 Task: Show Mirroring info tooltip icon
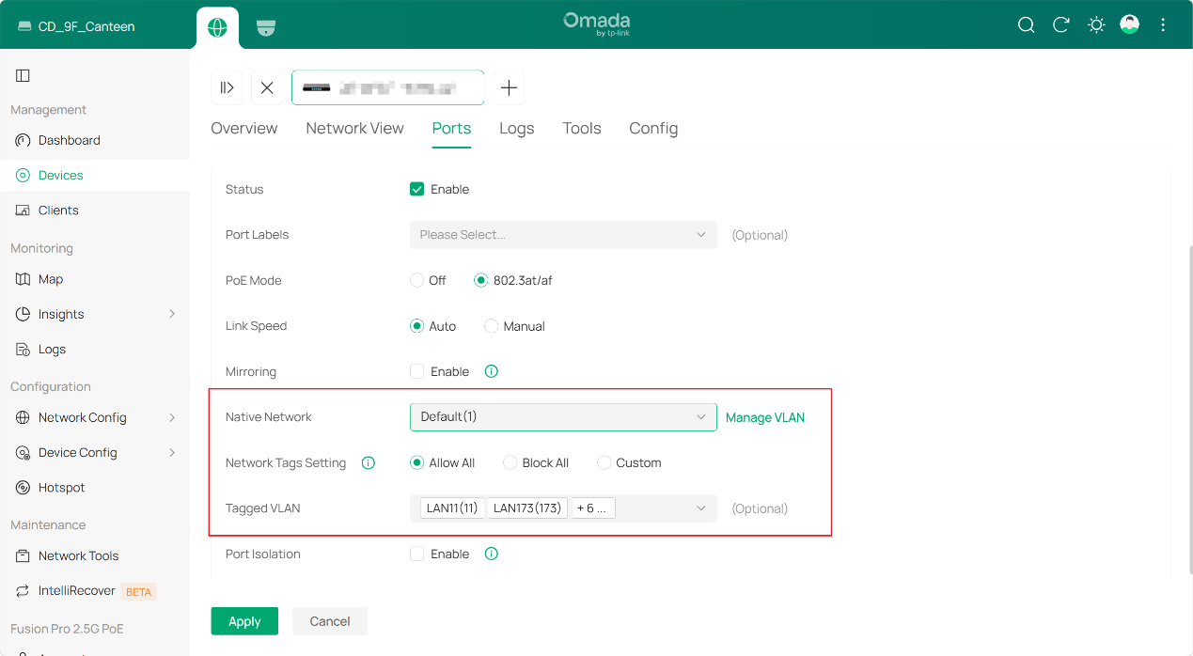coord(491,371)
